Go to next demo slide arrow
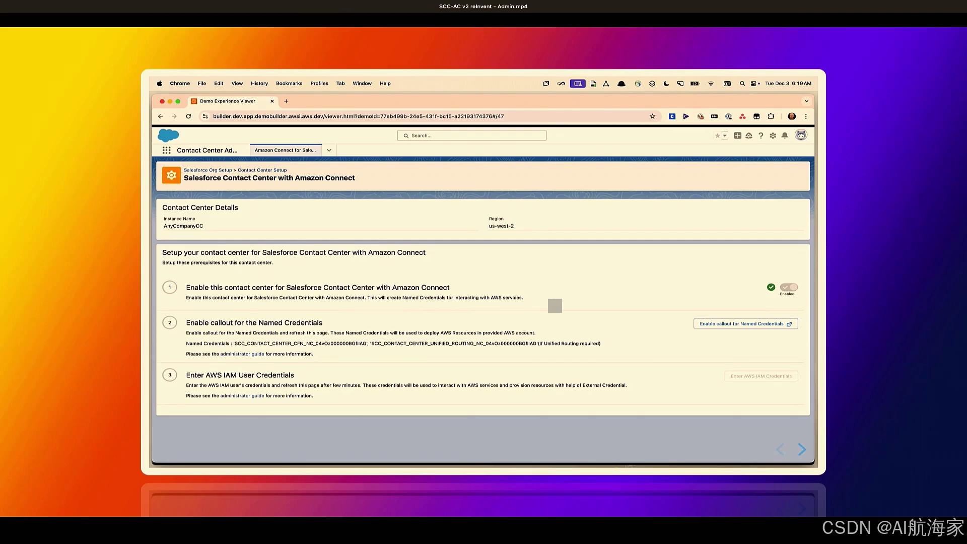This screenshot has width=967, height=544. click(x=802, y=449)
